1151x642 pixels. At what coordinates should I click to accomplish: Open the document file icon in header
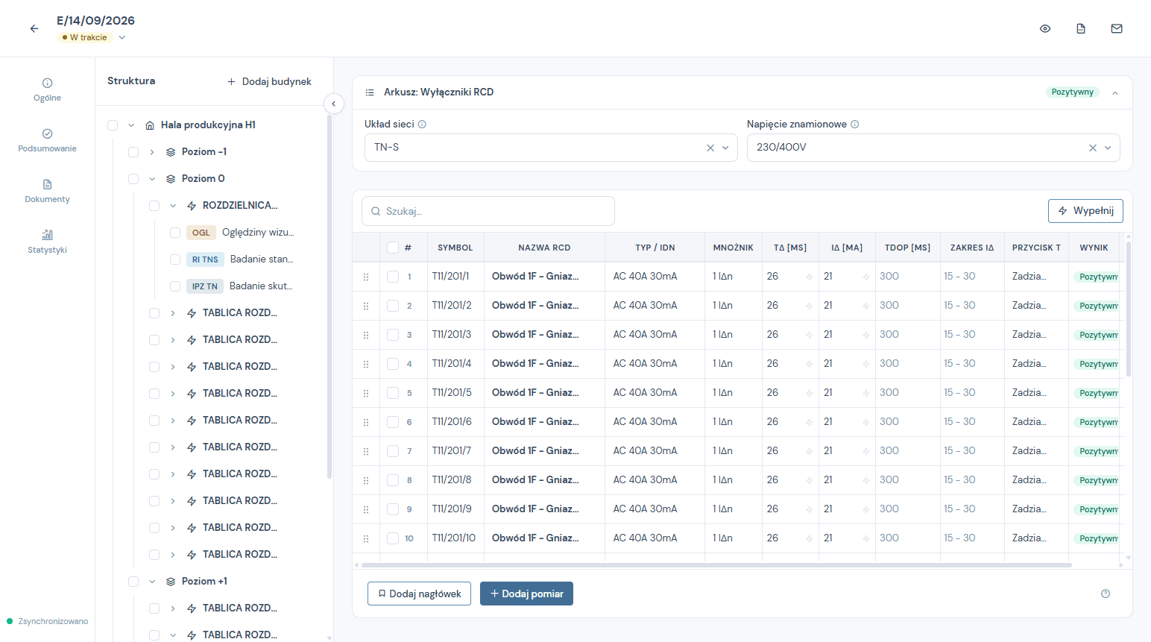tap(1081, 28)
